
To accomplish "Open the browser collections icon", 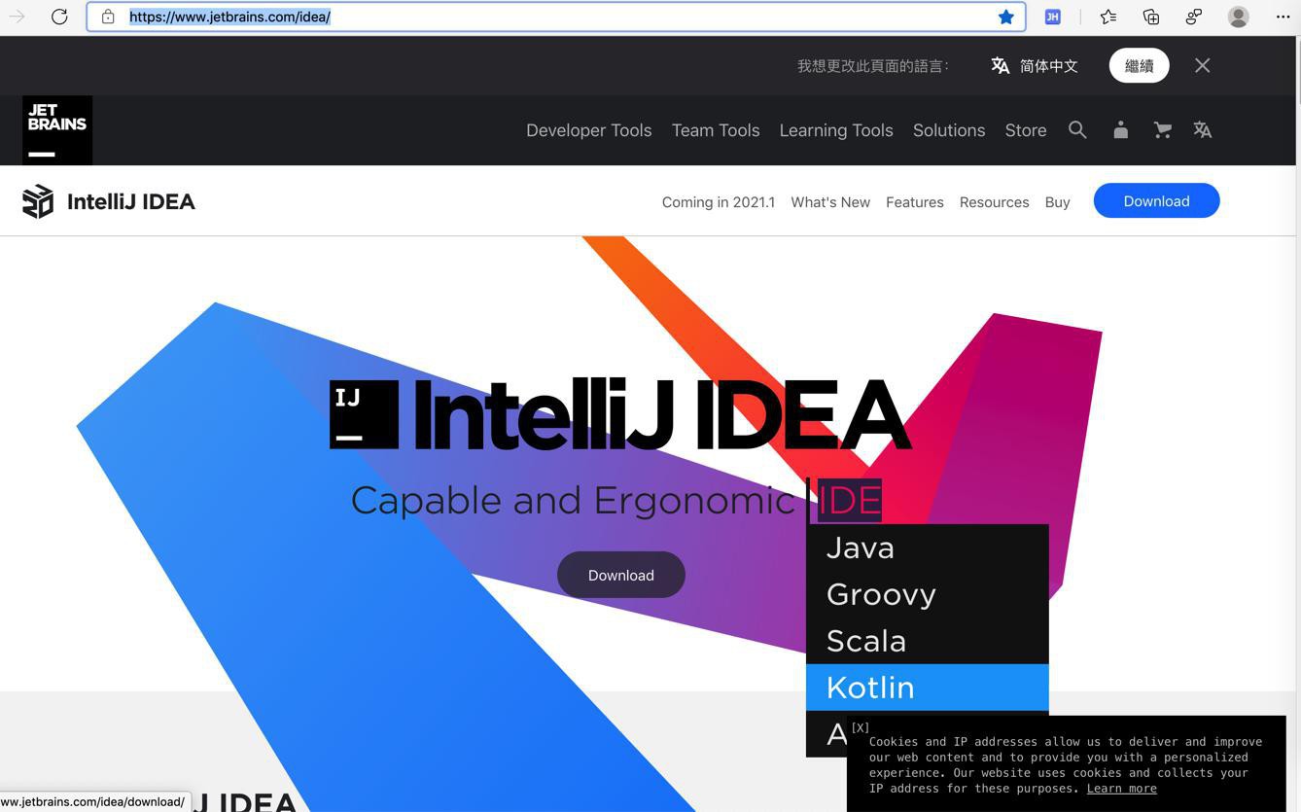I will pyautogui.click(x=1151, y=17).
